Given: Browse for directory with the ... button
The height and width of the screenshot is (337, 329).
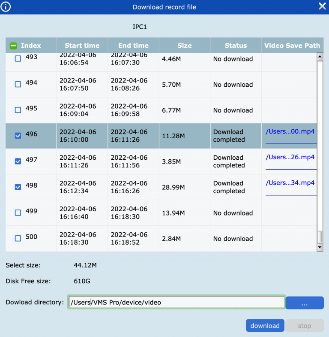Looking at the screenshot, I should pos(304,303).
